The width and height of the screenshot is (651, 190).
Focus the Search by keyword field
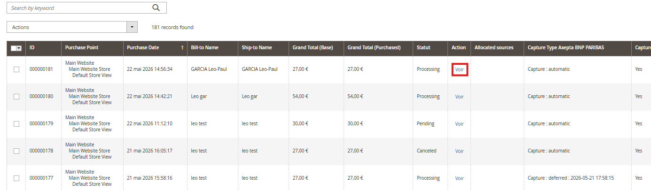click(79, 8)
